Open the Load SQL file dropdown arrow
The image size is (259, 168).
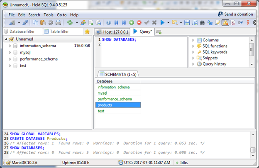(181, 23)
